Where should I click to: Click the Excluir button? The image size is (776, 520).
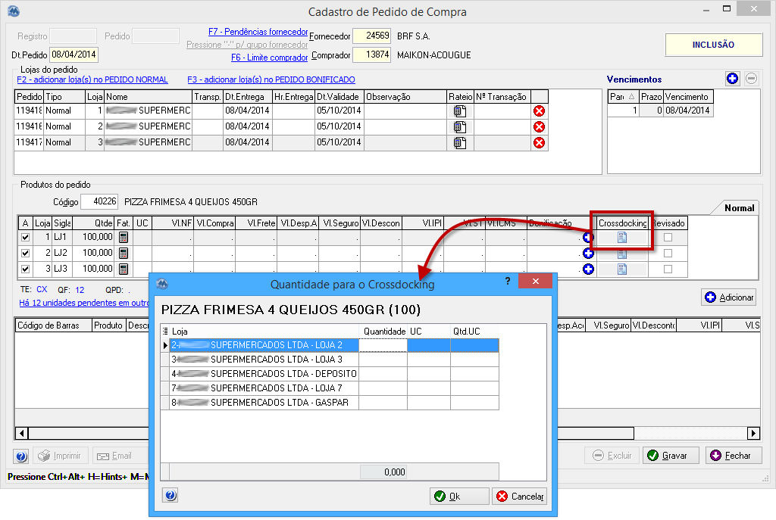612,455
